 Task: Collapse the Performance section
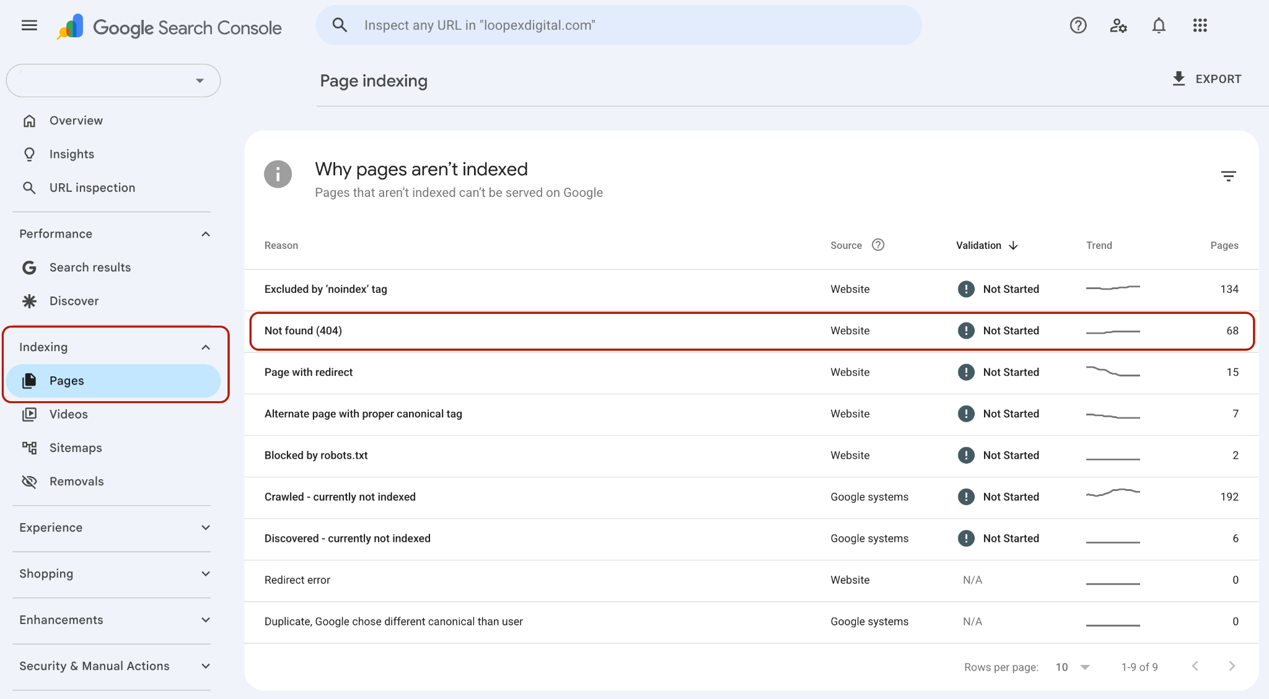coord(206,234)
